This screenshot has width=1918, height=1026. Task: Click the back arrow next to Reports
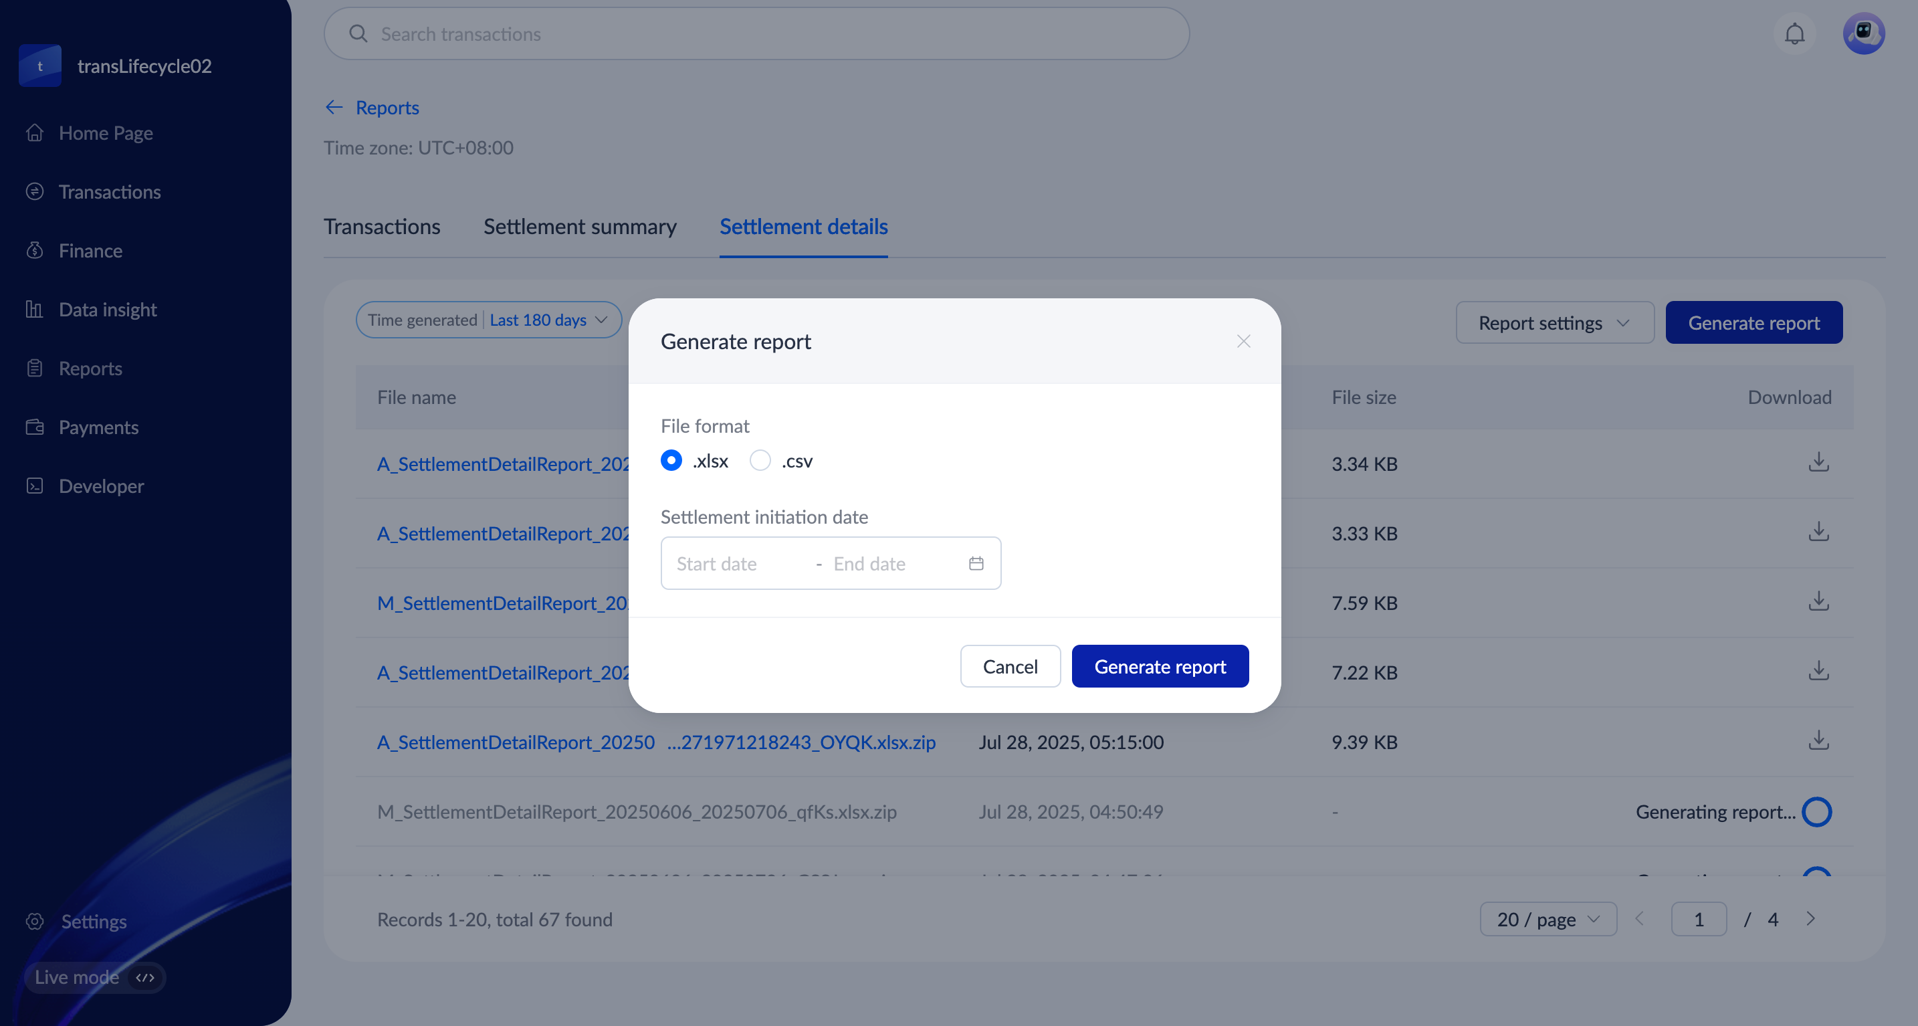click(x=334, y=107)
